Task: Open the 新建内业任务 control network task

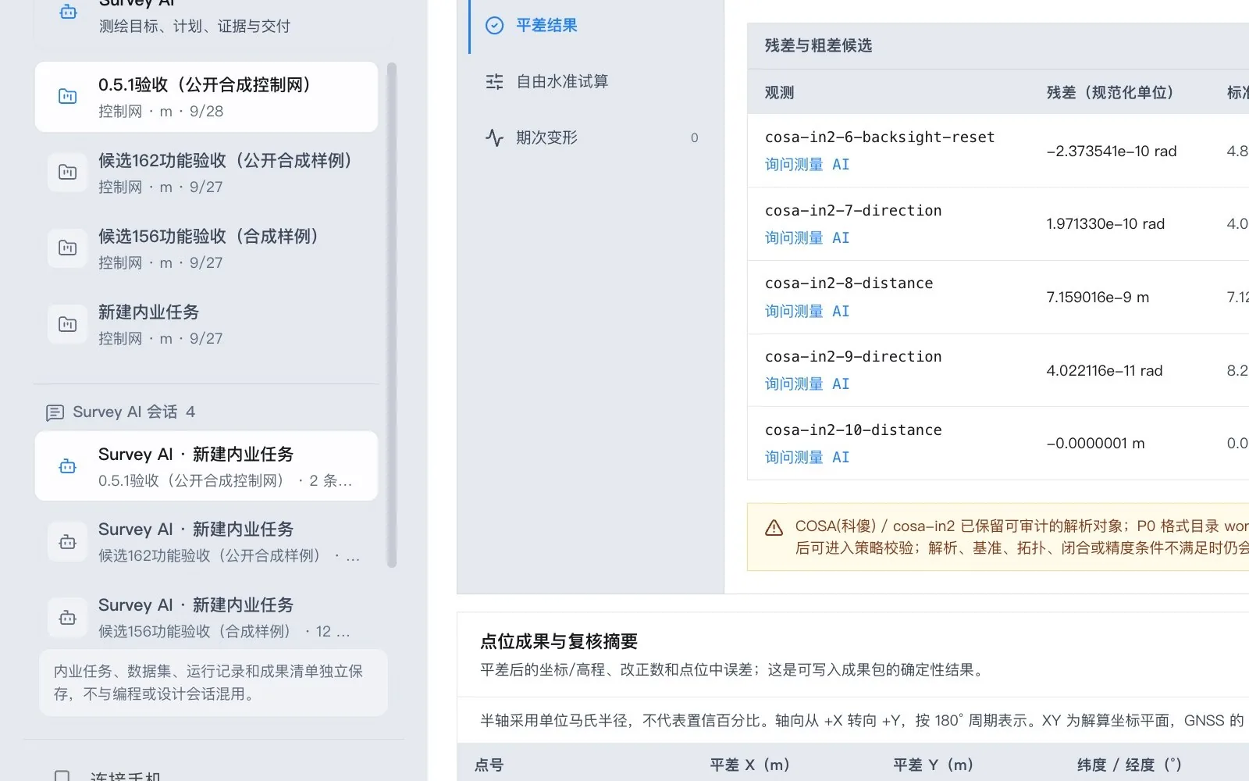Action: 206,324
